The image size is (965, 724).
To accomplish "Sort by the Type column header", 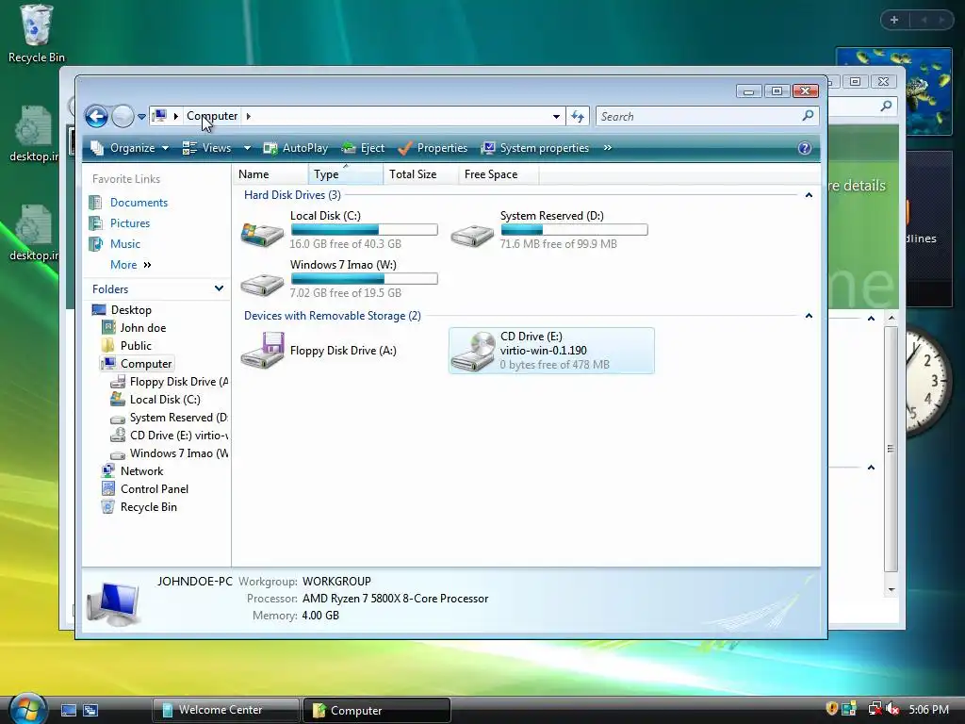I will click(x=345, y=174).
